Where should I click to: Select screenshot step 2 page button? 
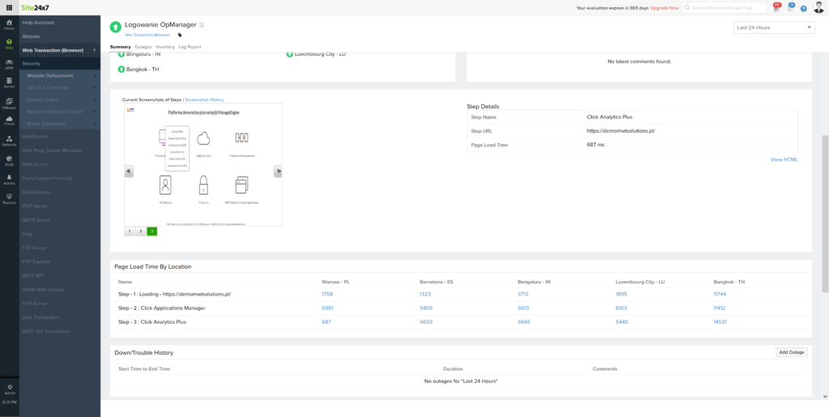(x=140, y=232)
